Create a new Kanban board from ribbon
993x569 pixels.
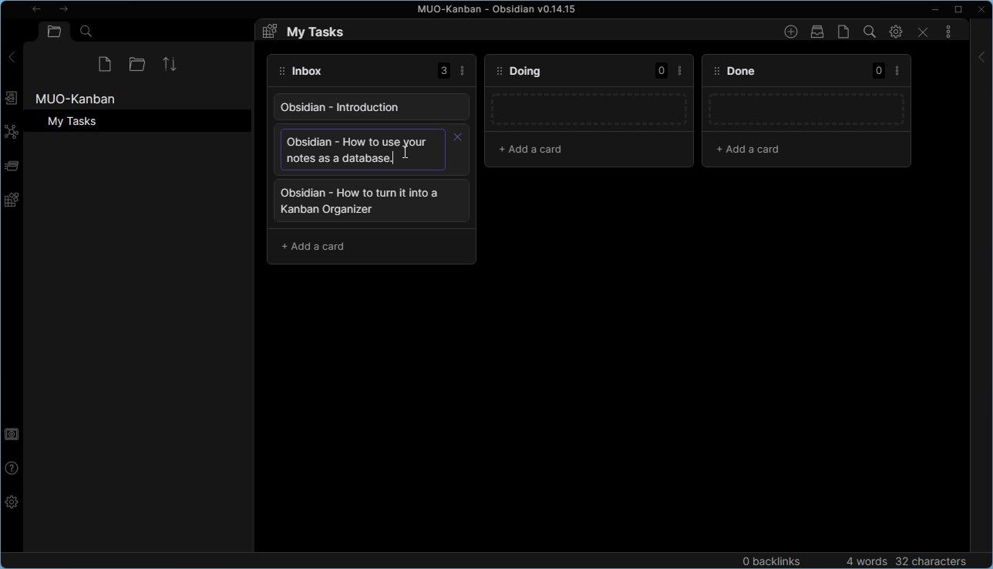12,200
